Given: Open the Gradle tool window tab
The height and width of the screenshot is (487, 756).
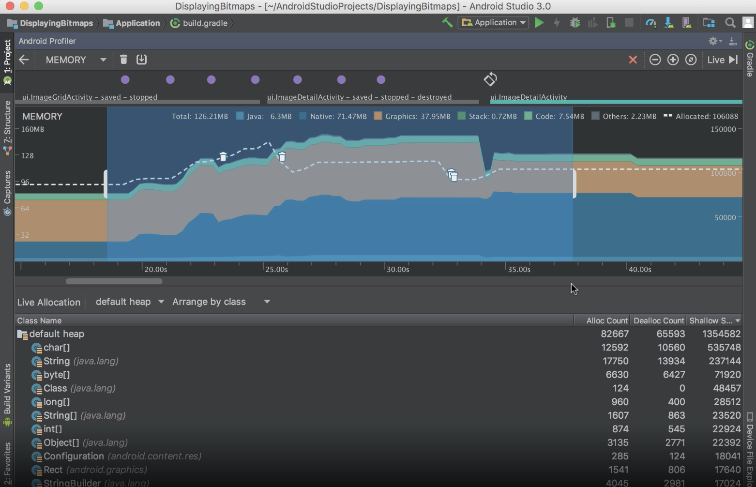Looking at the screenshot, I should pos(750,59).
